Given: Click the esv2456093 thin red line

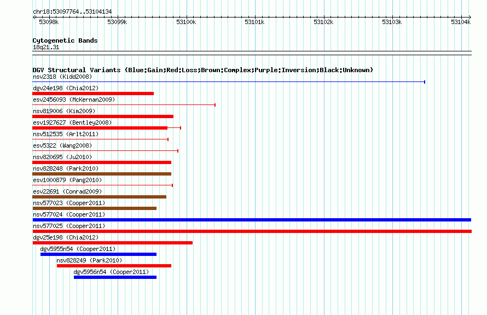Looking at the screenshot, I should tap(124, 105).
